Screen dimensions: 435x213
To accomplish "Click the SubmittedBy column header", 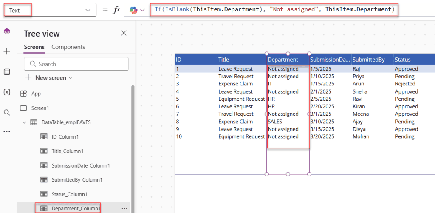I will (373, 60).
